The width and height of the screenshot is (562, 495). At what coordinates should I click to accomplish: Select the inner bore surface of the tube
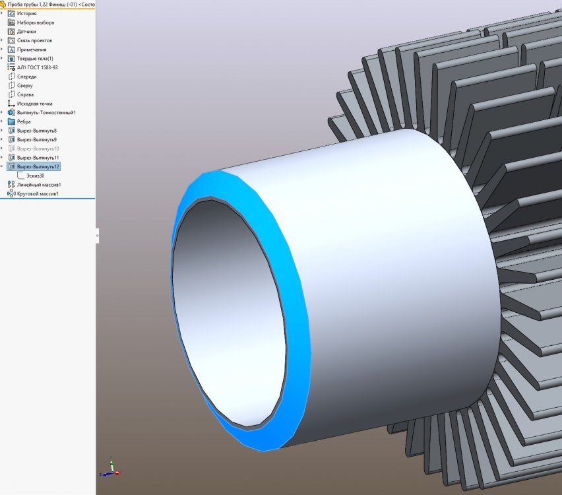click(230, 312)
